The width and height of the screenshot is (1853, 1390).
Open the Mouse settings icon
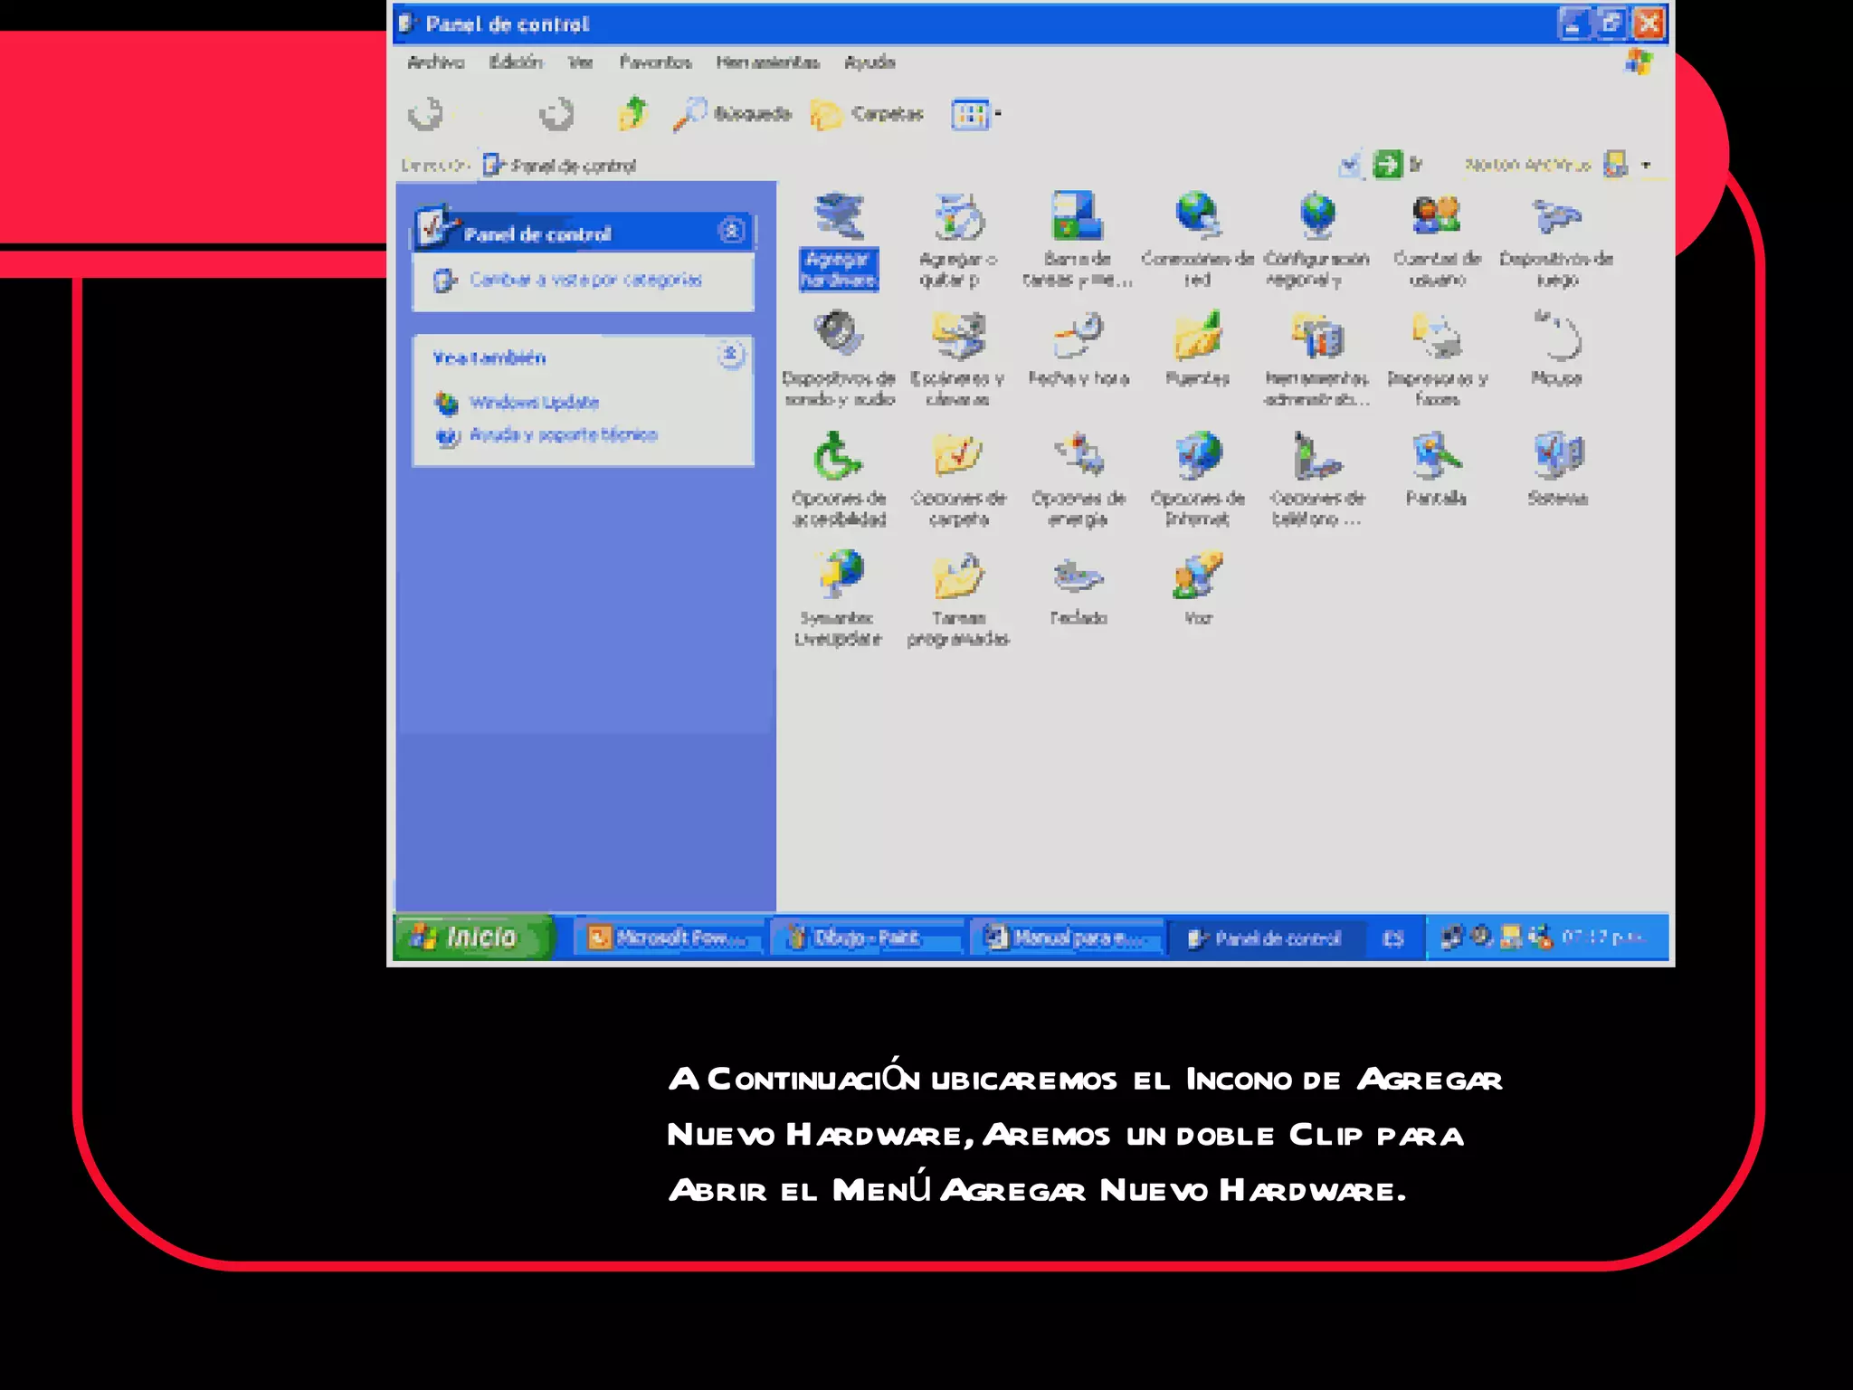(x=1556, y=350)
